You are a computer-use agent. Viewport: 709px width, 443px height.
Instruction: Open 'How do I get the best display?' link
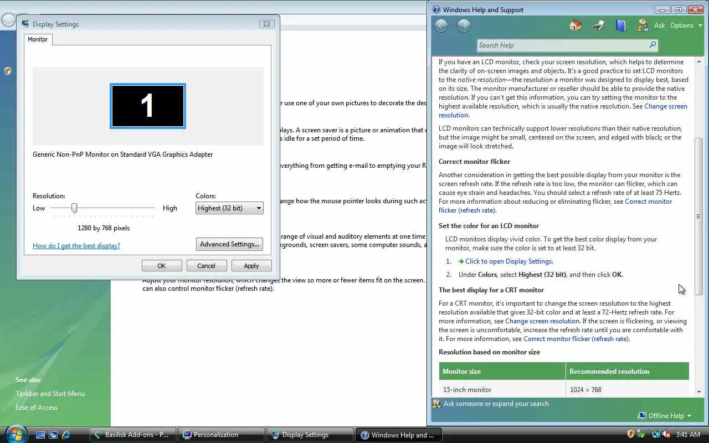click(x=76, y=246)
